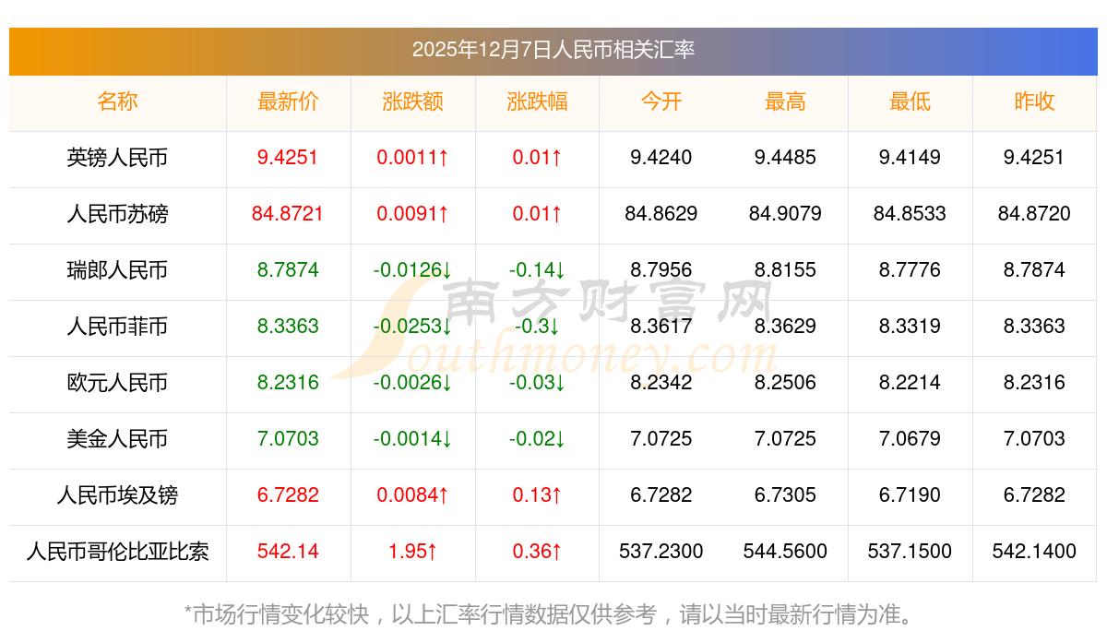Click the row name 人民币埃及镑
The width and height of the screenshot is (1107, 643).
click(117, 495)
